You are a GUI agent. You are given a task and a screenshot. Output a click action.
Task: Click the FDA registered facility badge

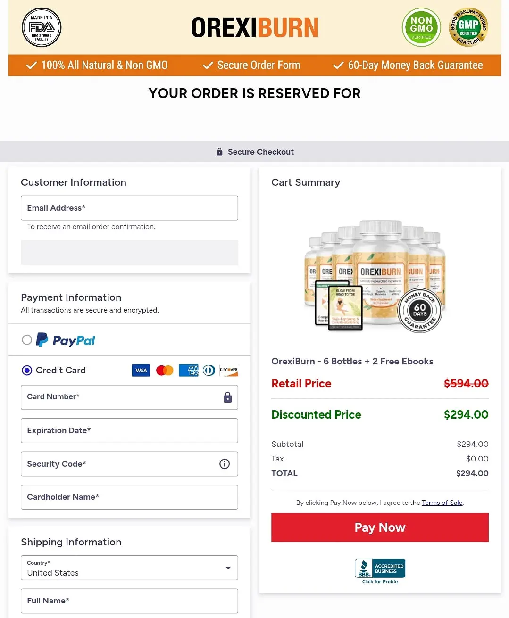click(x=42, y=27)
